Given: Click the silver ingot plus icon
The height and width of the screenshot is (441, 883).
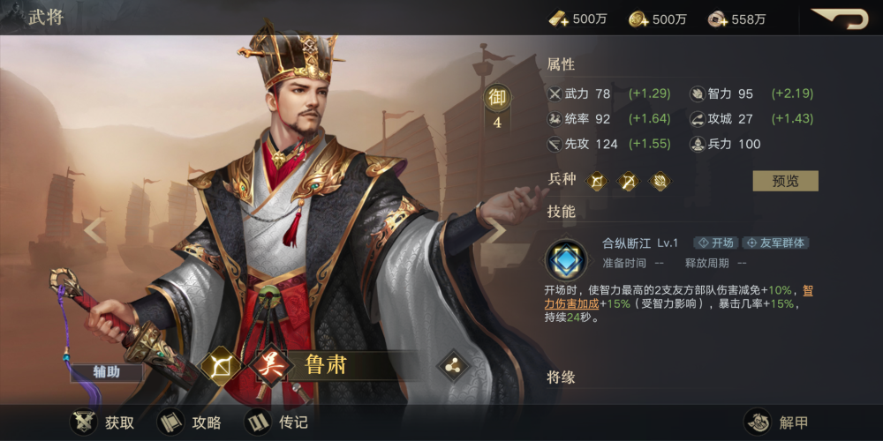Looking at the screenshot, I should coord(719,19).
